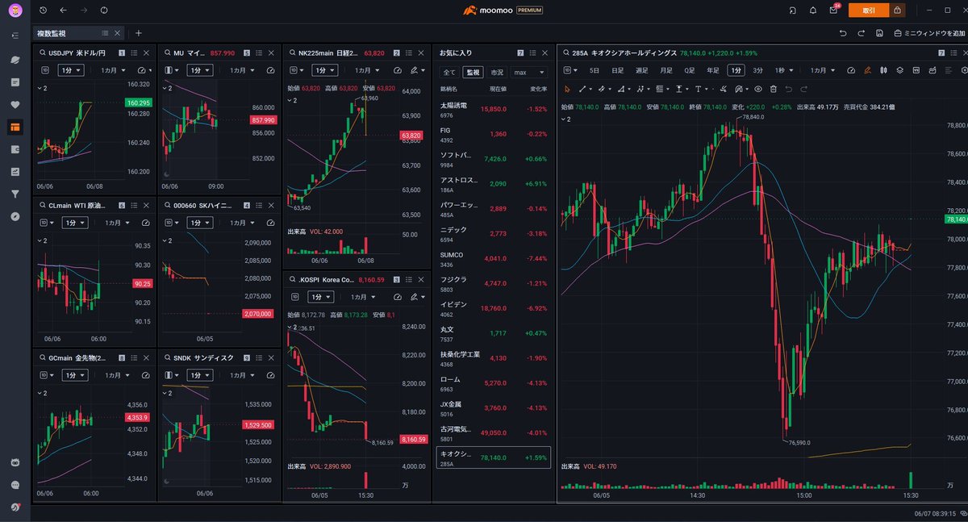Open the heart favorites sidebar icon
This screenshot has width=968, height=522.
coord(15,105)
